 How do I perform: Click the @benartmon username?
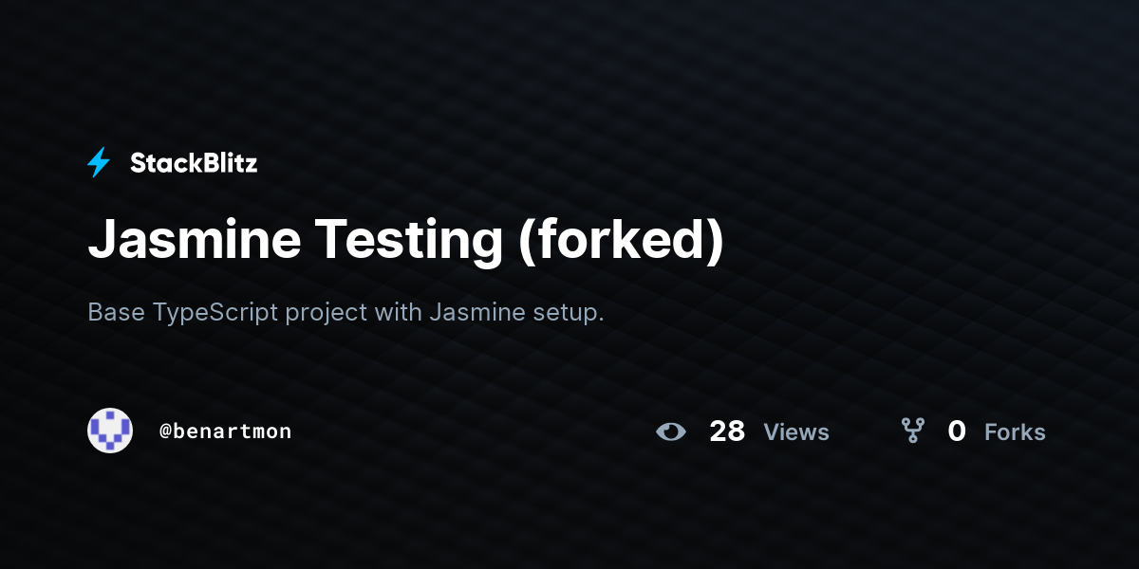226,431
